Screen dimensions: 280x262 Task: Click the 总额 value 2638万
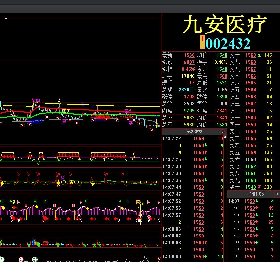click(186, 90)
